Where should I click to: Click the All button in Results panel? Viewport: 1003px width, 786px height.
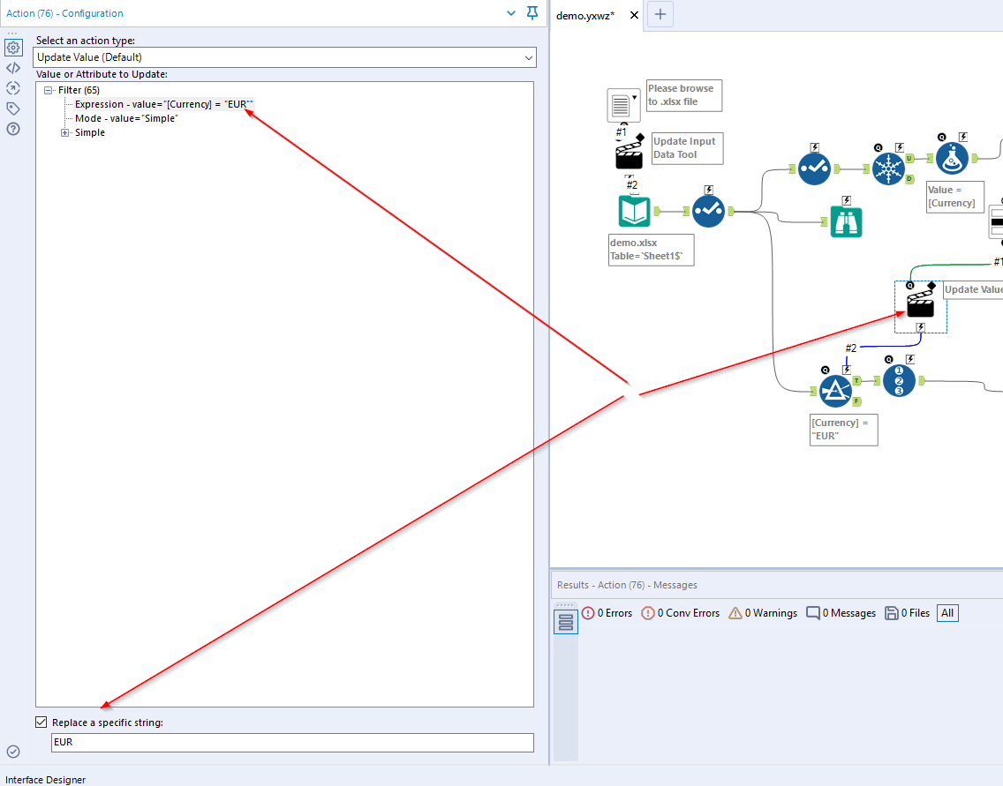coord(946,613)
